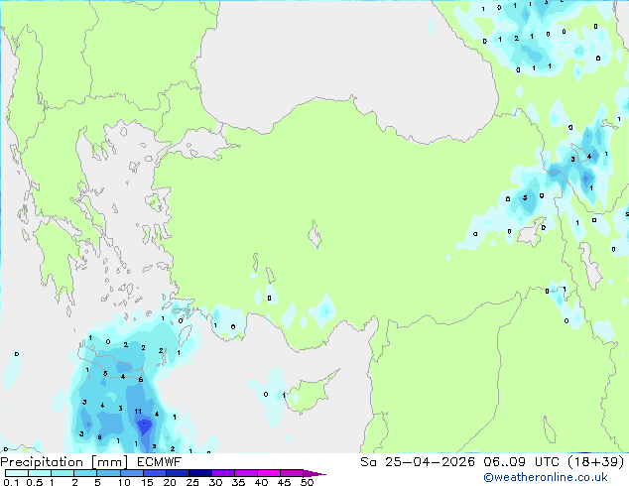This screenshot has width=629, height=486.
Task: Click the 0.1–0.5 mm legend color swatch
Action: 17,473
